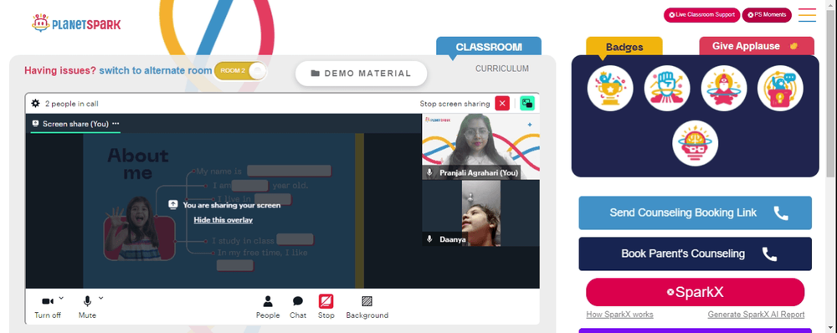Award the brain with glasses badge
The height and width of the screenshot is (333, 837).
(695, 143)
